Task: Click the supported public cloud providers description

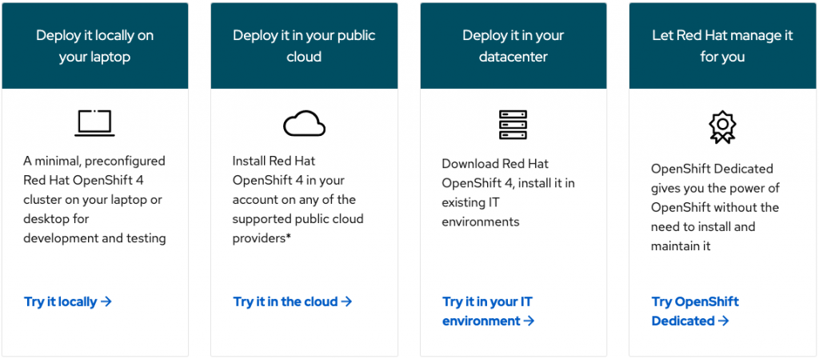Action: pos(298,199)
